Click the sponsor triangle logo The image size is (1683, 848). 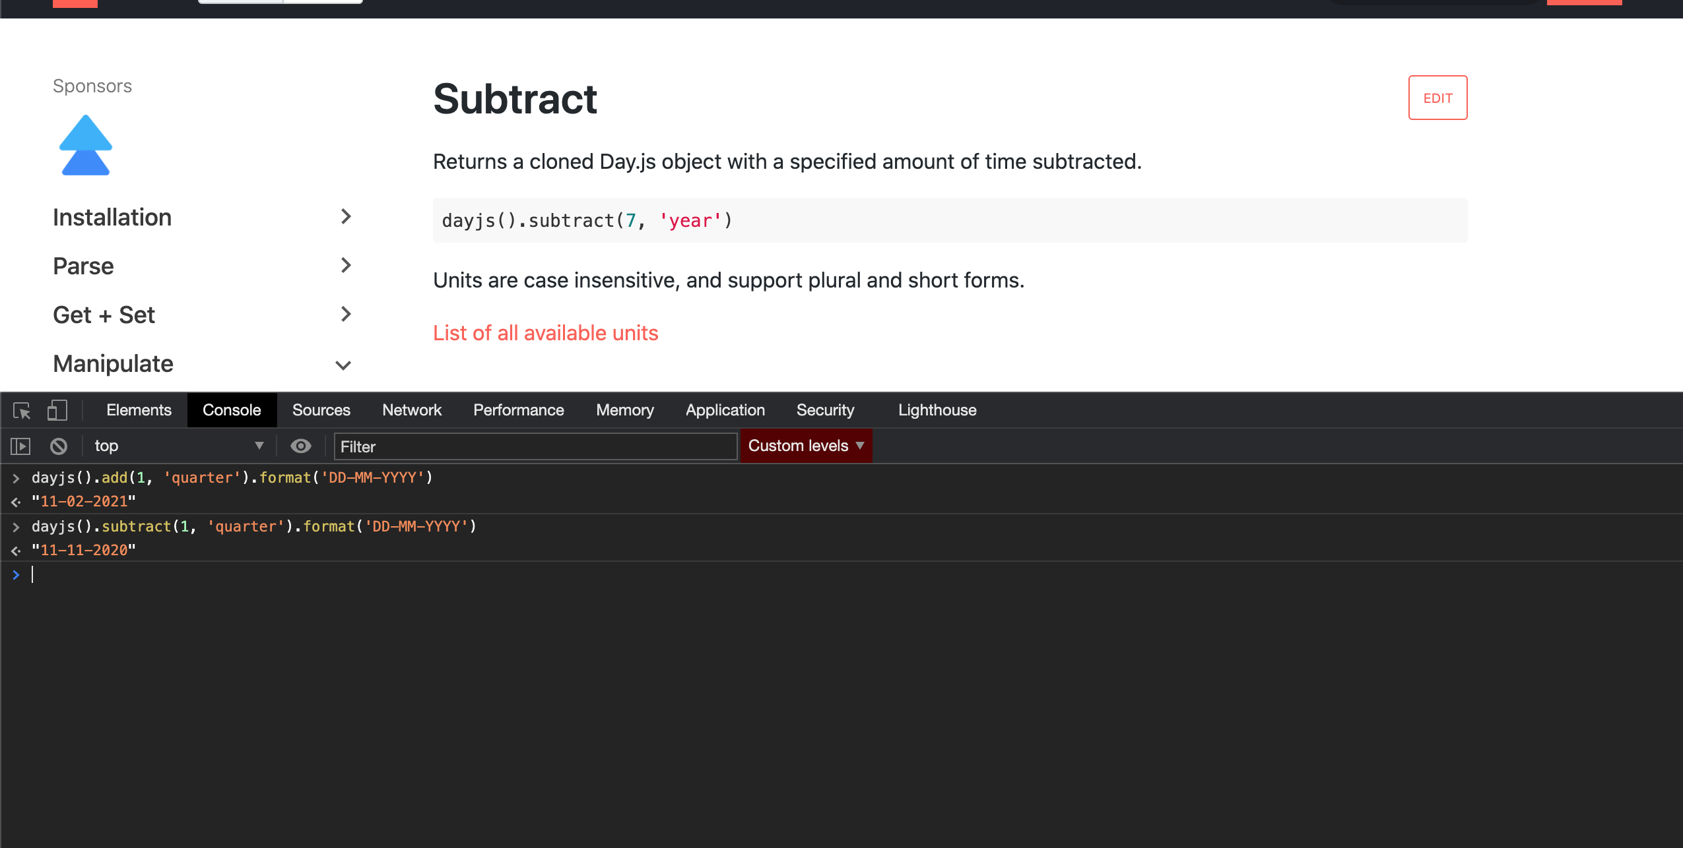[86, 145]
